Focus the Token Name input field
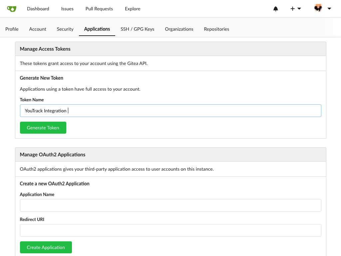The image size is (341, 256). click(170, 111)
